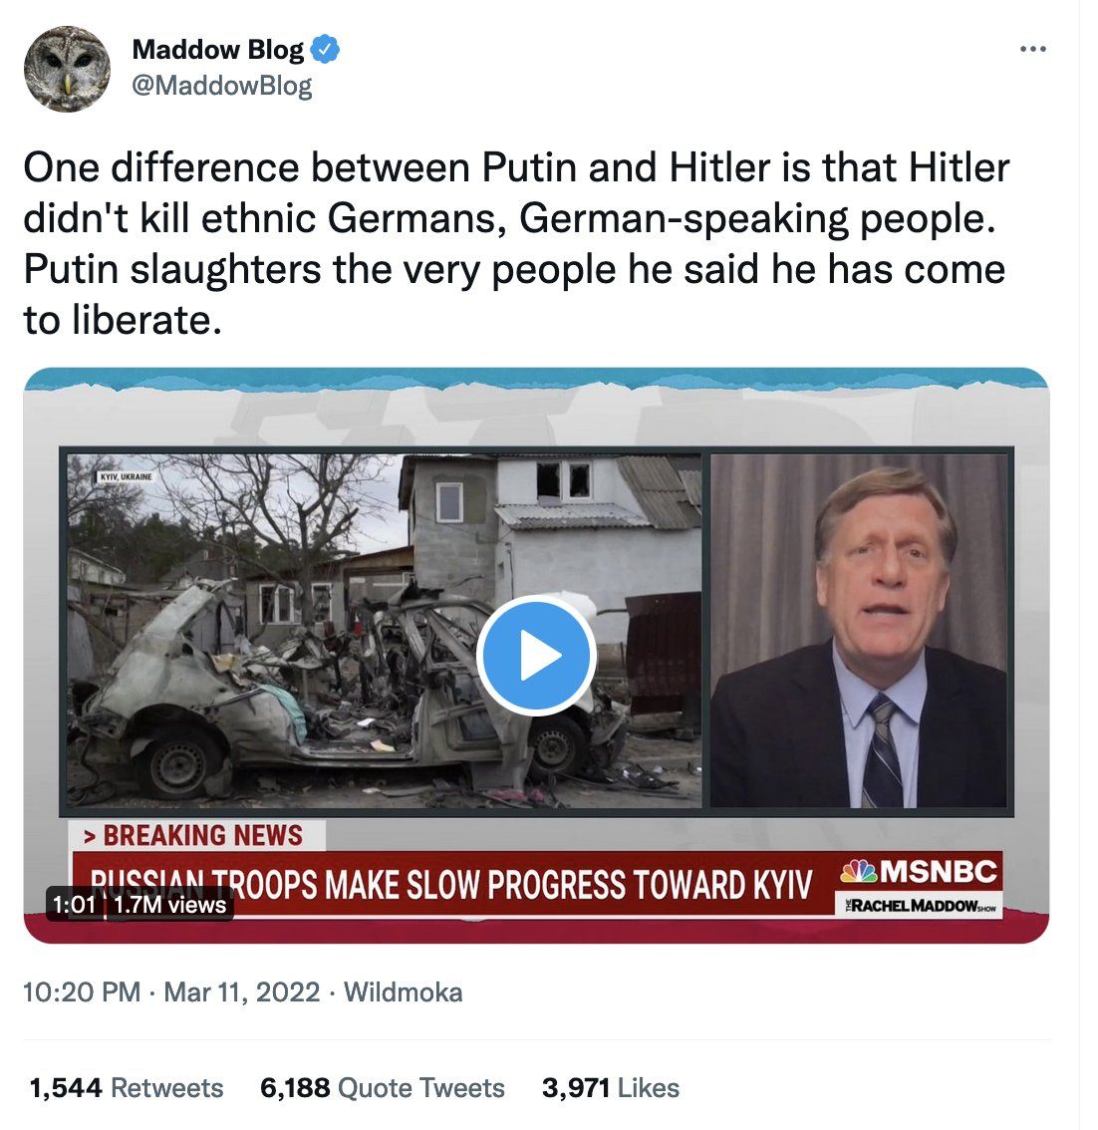
Task: Play the video with the blue play button
Action: click(x=535, y=655)
